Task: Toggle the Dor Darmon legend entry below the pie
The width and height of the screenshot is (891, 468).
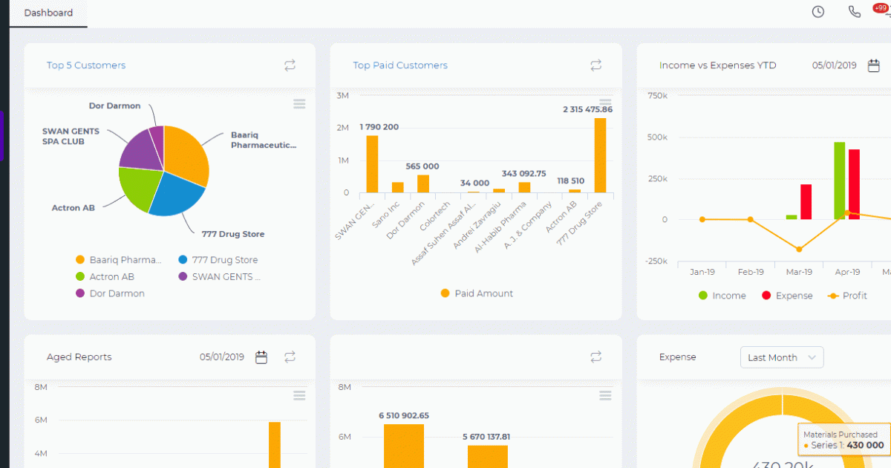Action: tap(110, 293)
